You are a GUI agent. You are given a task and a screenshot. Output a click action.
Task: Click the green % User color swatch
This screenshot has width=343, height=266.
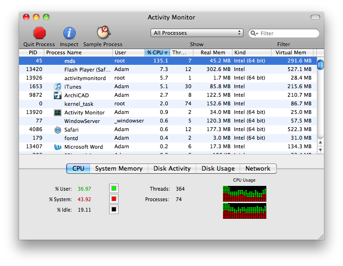click(x=114, y=188)
